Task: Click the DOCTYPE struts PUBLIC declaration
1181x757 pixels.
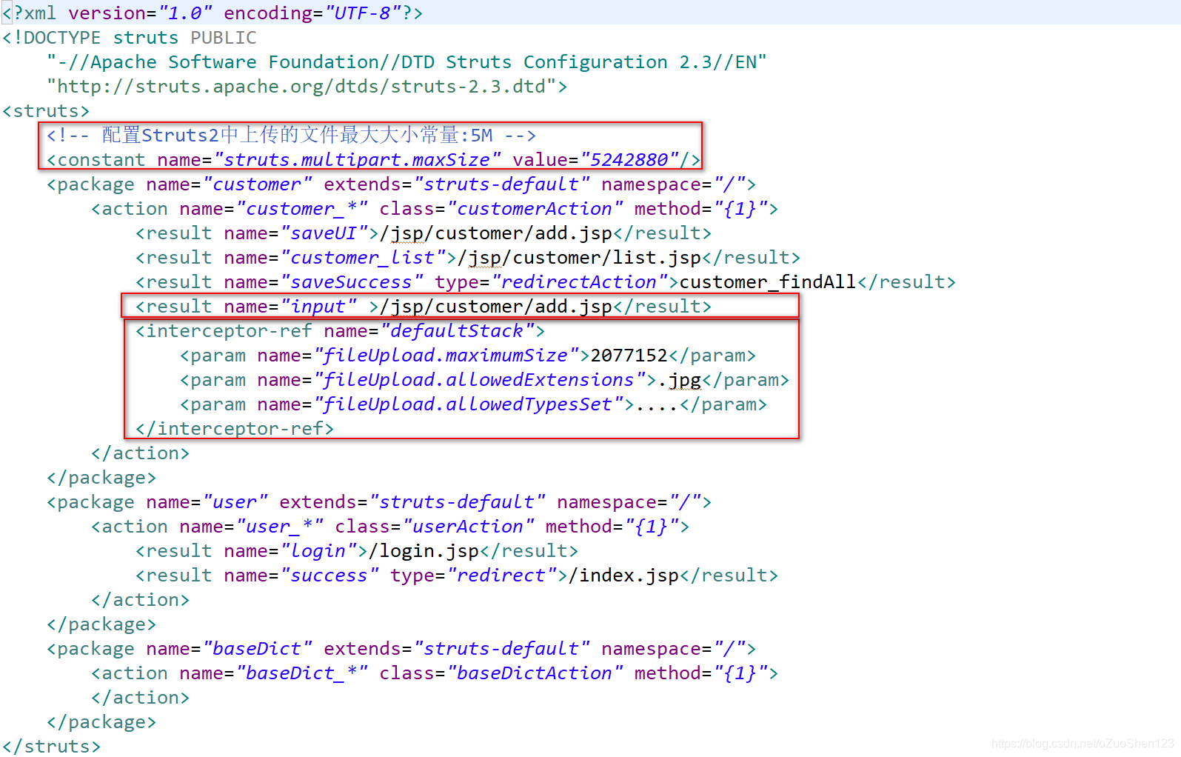Action: [x=130, y=38]
